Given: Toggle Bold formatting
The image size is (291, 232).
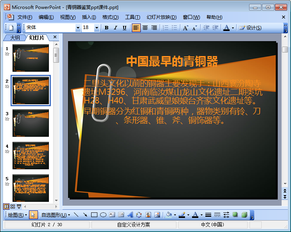Looking at the screenshot, I should point(106,28).
